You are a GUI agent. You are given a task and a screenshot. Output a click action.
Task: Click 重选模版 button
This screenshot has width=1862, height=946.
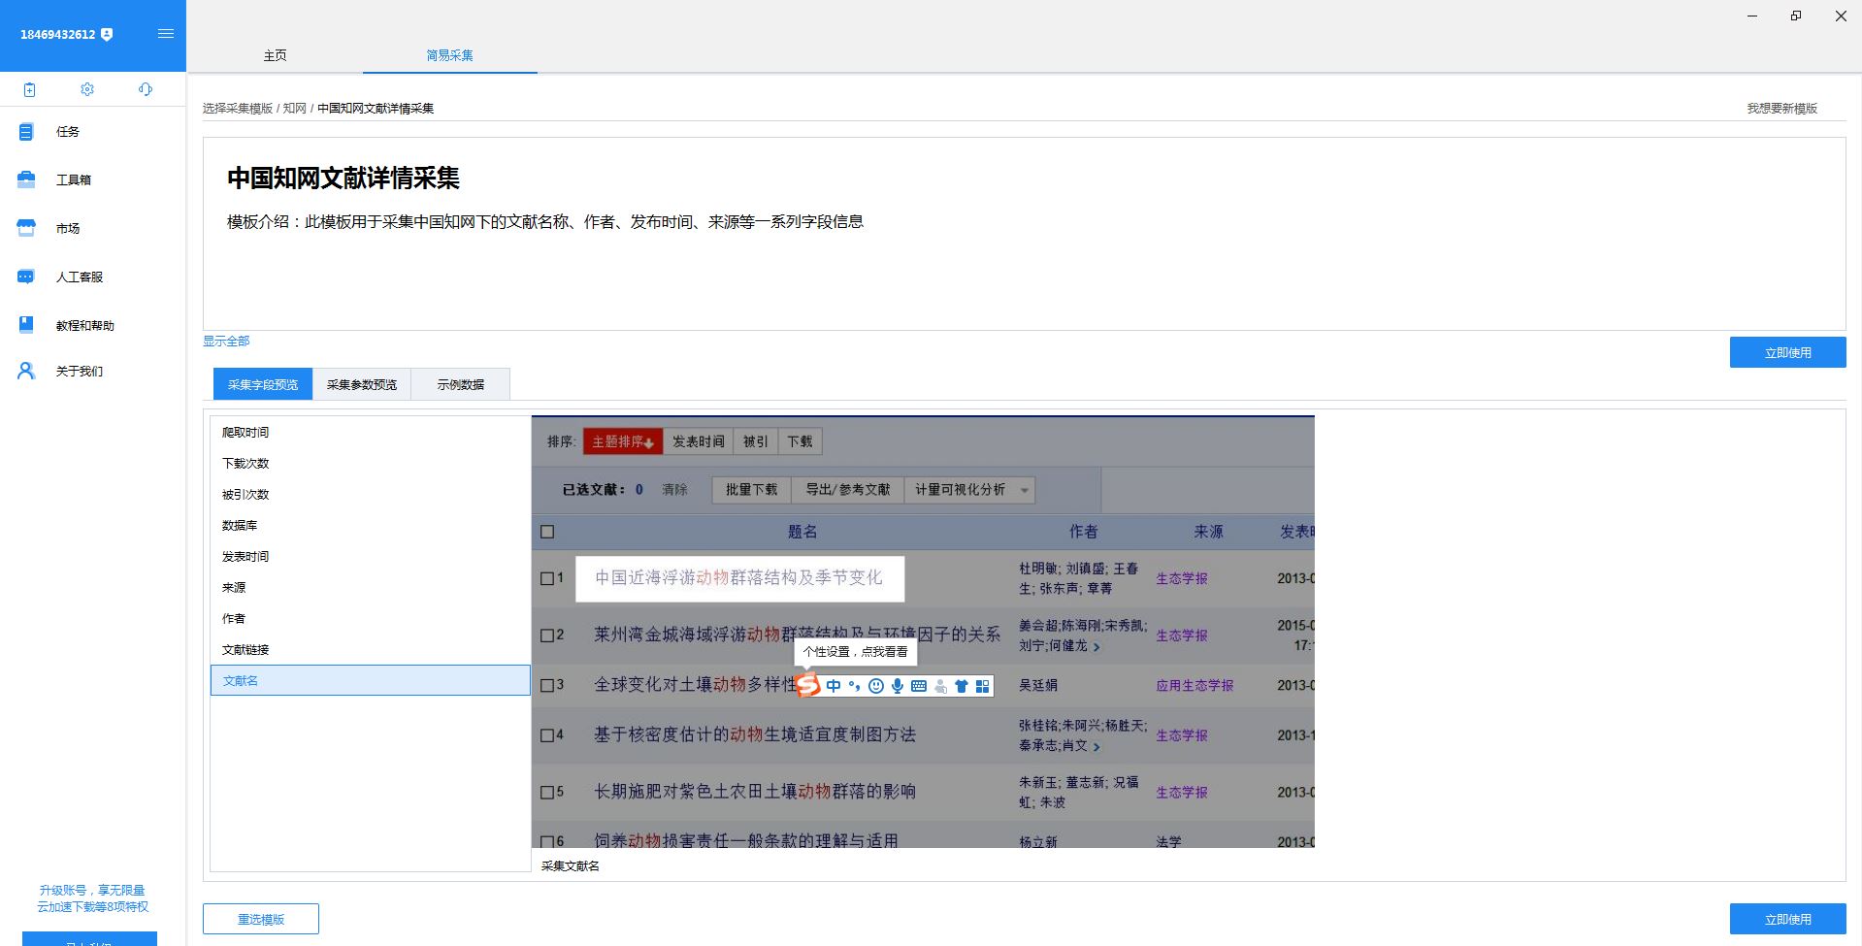[261, 919]
